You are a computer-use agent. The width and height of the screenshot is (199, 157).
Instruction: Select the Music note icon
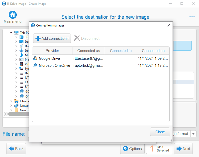[x=21, y=55]
